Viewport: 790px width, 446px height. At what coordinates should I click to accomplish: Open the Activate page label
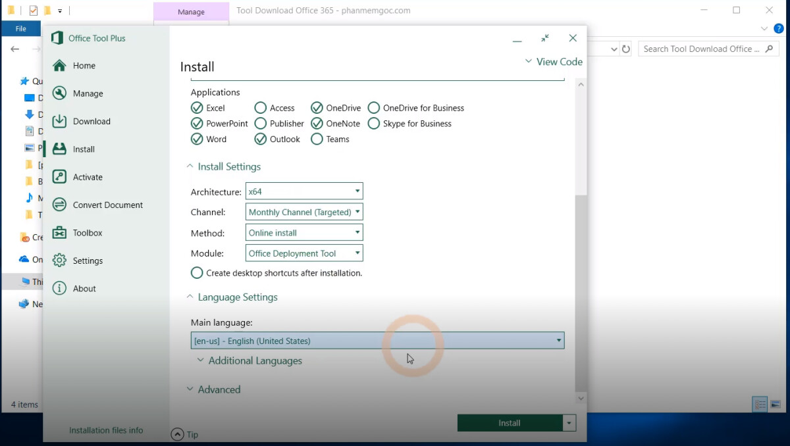click(x=88, y=177)
